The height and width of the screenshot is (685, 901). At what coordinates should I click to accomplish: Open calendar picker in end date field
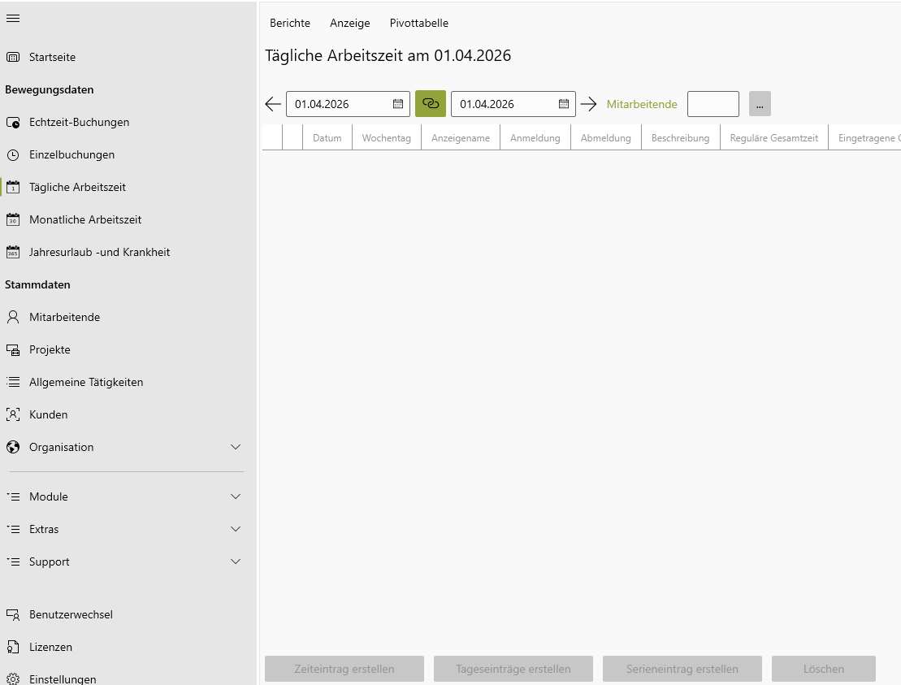point(563,104)
